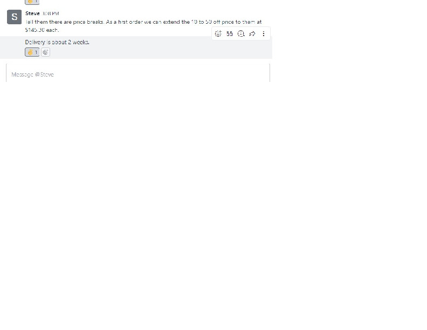Open Steve's profile from the sender name
This screenshot has height=330, width=427.
(x=32, y=13)
